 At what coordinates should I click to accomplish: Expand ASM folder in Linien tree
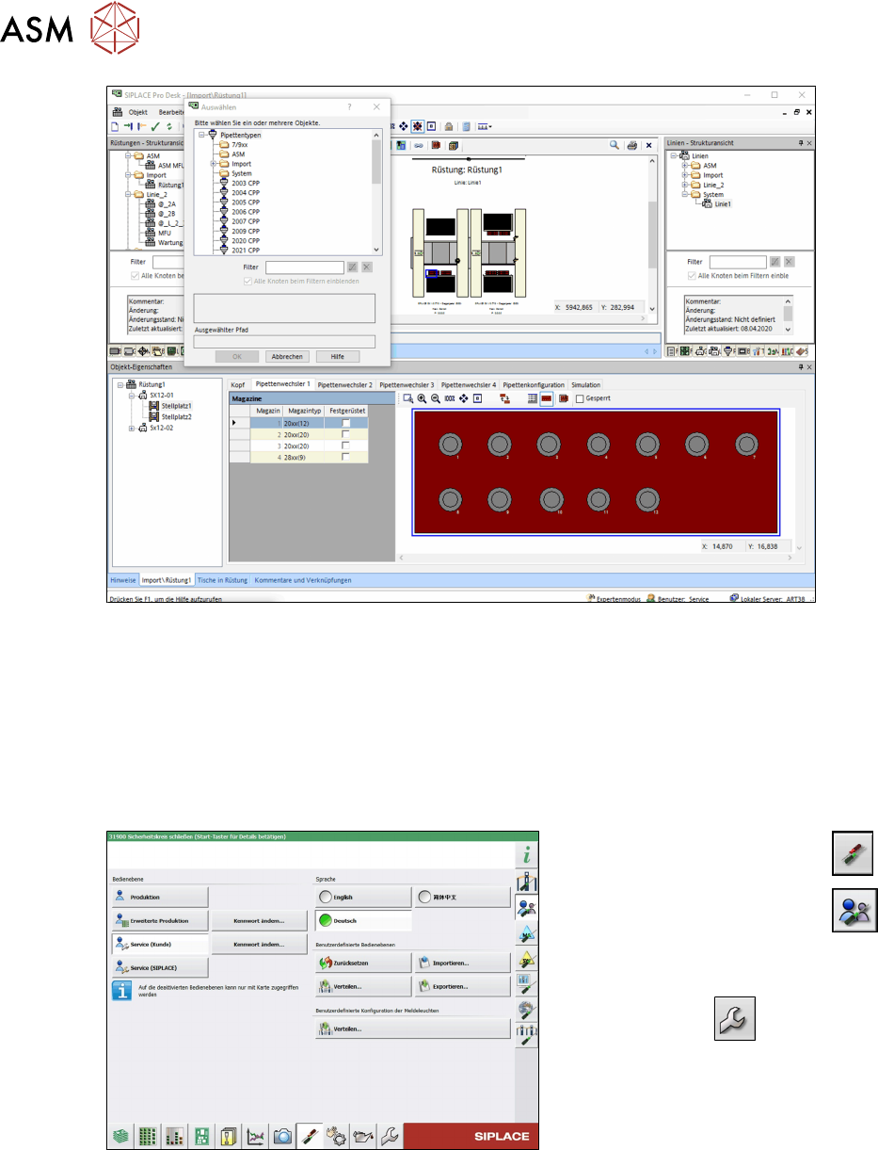point(685,165)
